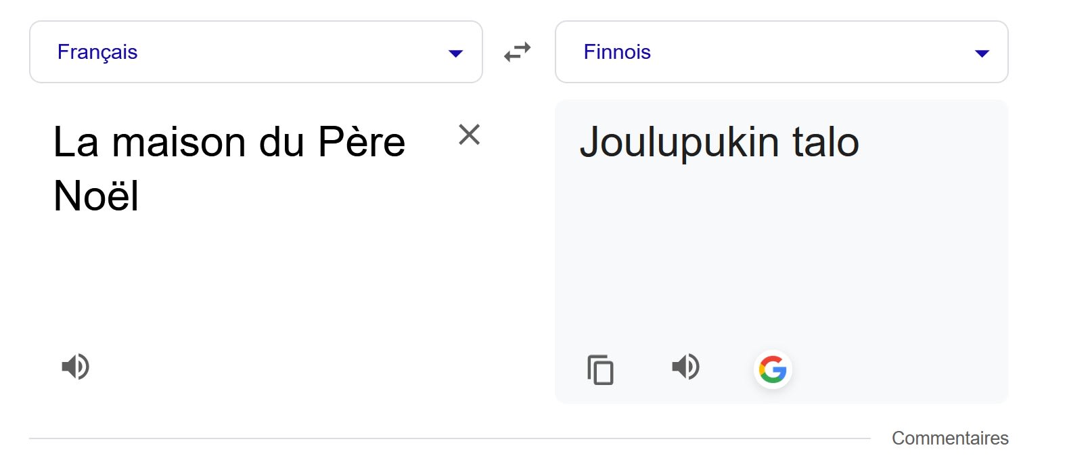
Task: Place cursor on the word "maison"
Action: (x=179, y=143)
